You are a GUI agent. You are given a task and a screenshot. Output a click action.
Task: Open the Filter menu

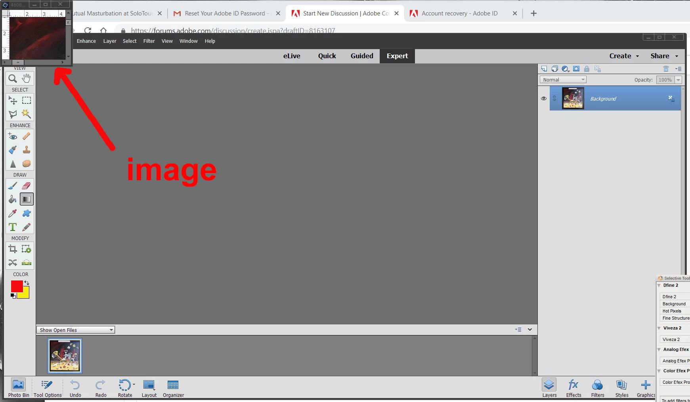coord(149,41)
